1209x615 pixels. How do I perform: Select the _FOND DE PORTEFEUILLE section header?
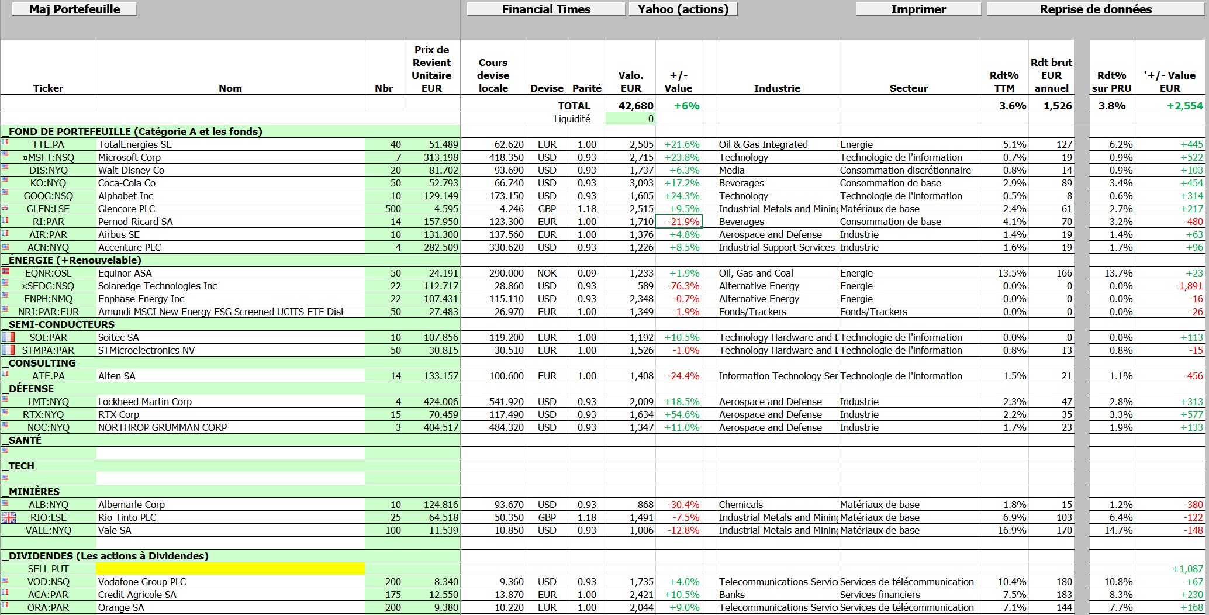[x=230, y=132]
